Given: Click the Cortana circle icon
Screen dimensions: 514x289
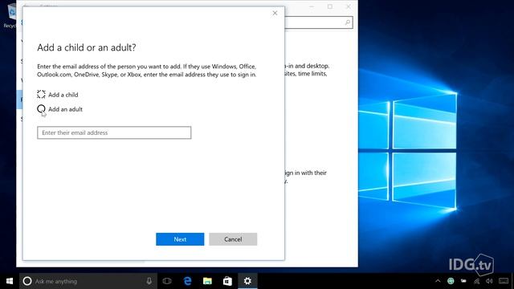Looking at the screenshot, I should coord(27,281).
